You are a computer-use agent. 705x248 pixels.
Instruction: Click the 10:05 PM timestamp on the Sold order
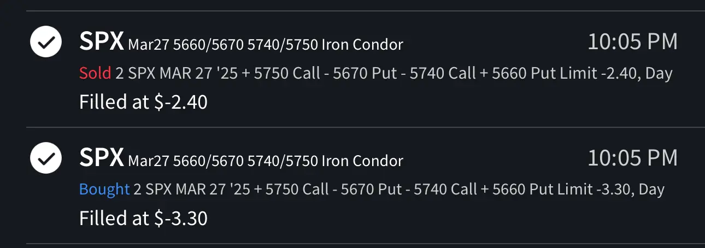click(x=632, y=42)
